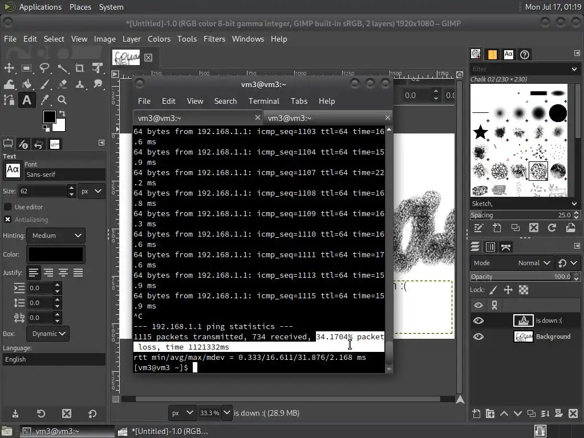Select the Unified Transform tool
This screenshot has width=584, height=438.
coord(98,68)
